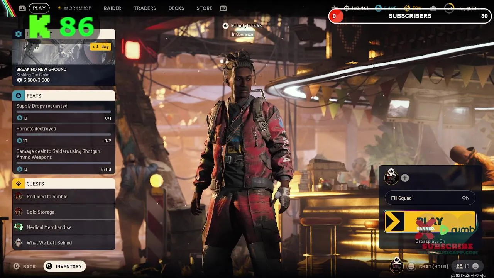Click the Medical Merchandise trader portrait

click(19, 227)
